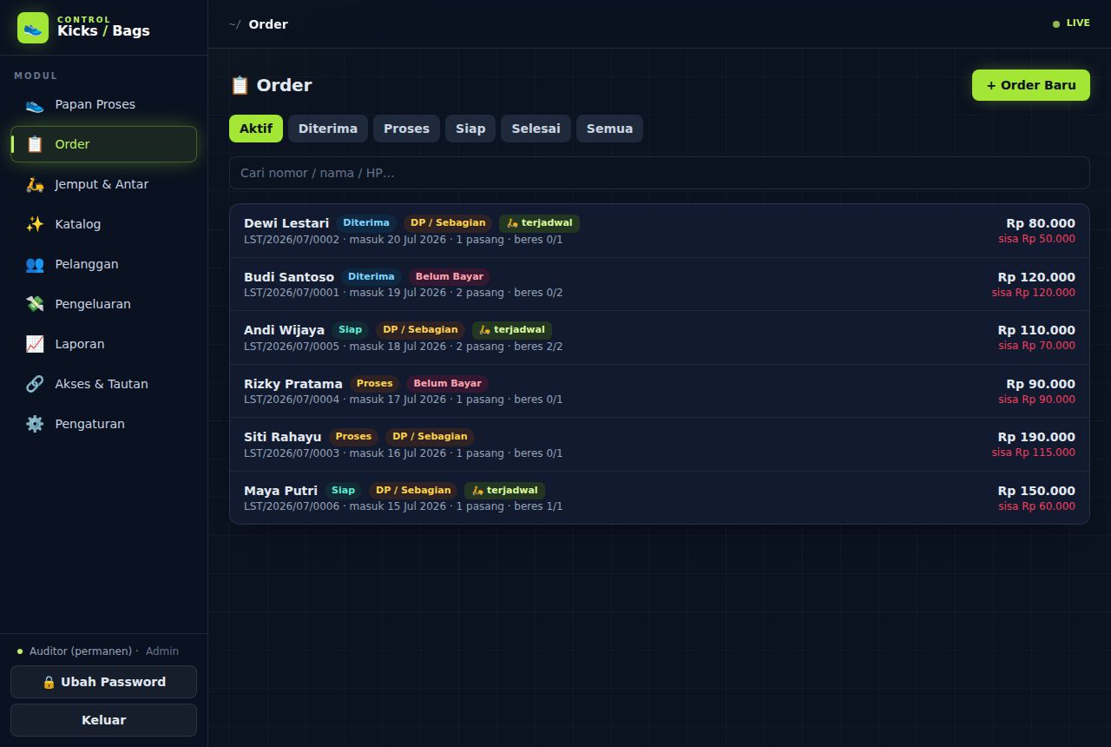This screenshot has width=1111, height=747.
Task: Open Dewi Lestari's order row
Action: pyautogui.click(x=659, y=231)
